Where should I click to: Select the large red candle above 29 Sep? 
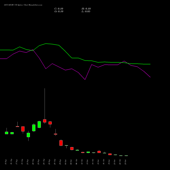click(x=61, y=143)
